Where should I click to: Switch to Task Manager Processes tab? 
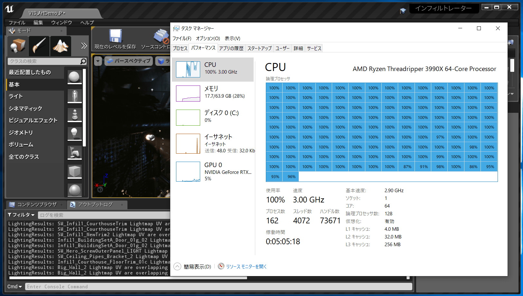pyautogui.click(x=180, y=48)
